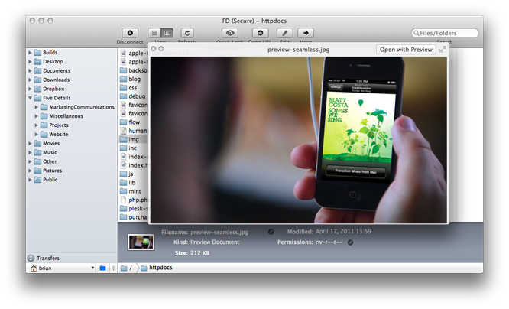Viewport: 509px width, 309px height.
Task: Open Quick Look with the eye icon
Action: pos(230,33)
